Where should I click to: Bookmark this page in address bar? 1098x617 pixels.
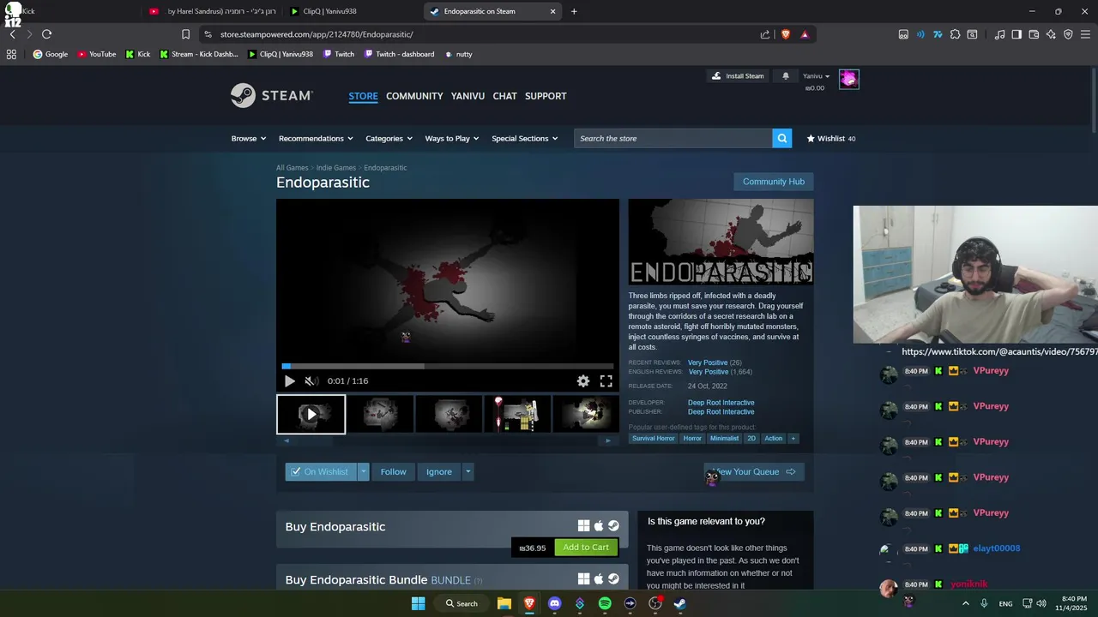click(185, 34)
